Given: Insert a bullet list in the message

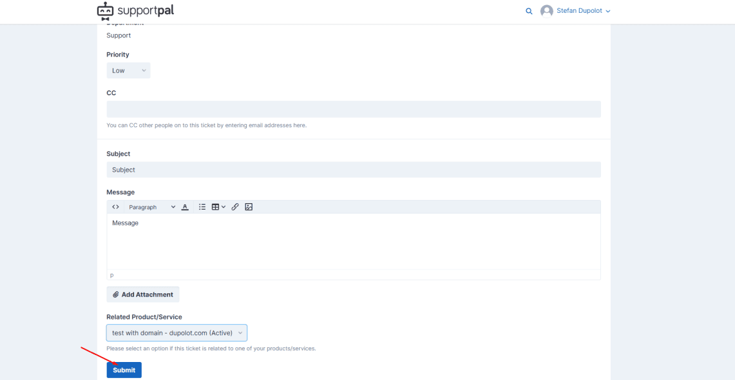Looking at the screenshot, I should click(202, 207).
